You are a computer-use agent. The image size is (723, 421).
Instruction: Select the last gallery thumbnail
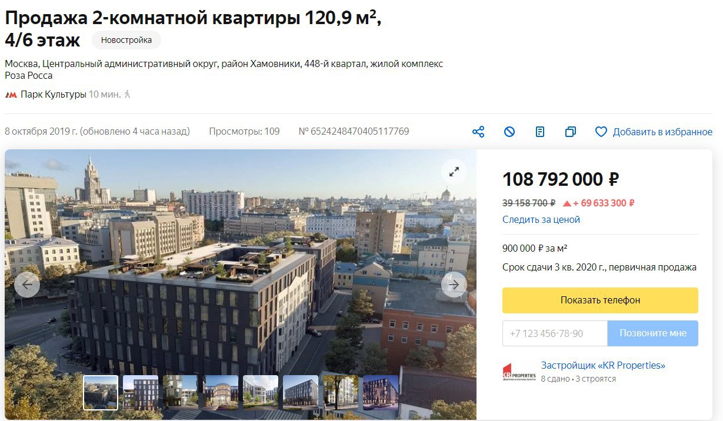381,392
